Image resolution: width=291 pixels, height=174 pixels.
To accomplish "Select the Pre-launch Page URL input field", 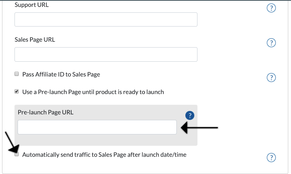I will [x=97, y=127].
